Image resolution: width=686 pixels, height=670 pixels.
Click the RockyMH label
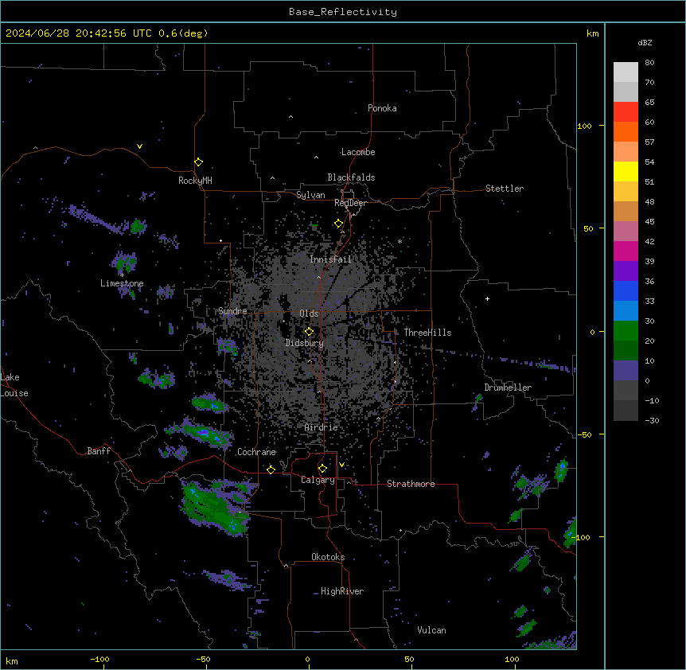point(195,181)
